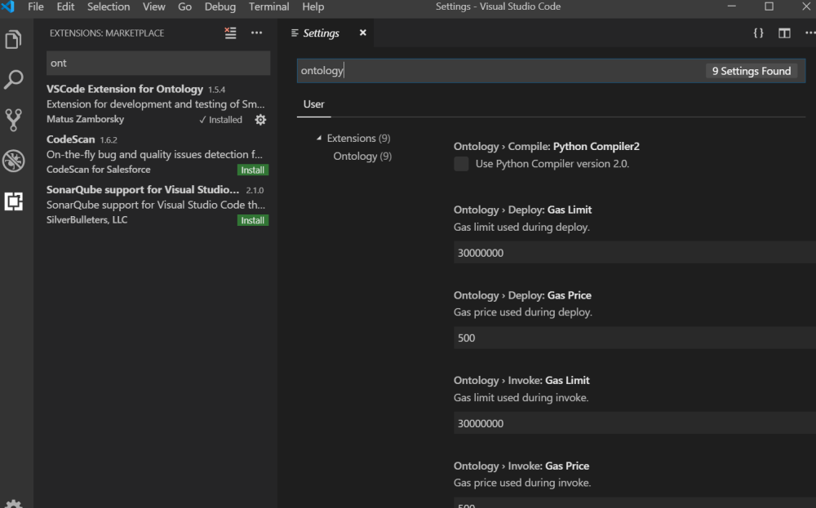
Task: Open the Search view in activity bar
Action: click(14, 79)
